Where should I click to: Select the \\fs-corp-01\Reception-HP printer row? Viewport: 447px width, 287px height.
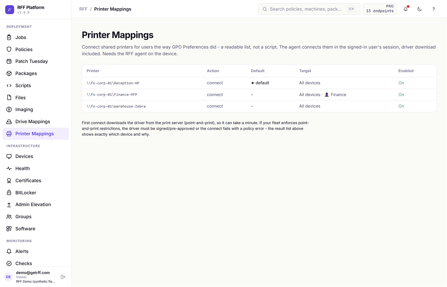259,83
